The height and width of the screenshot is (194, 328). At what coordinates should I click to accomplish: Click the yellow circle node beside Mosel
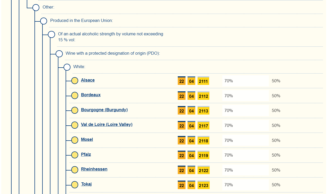click(x=75, y=140)
